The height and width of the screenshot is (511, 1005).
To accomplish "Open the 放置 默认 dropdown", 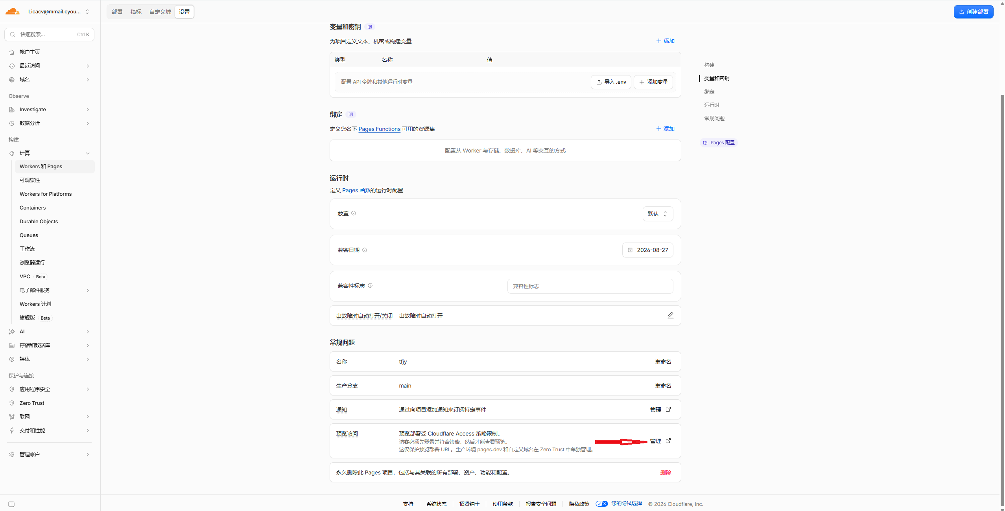I will tap(658, 214).
